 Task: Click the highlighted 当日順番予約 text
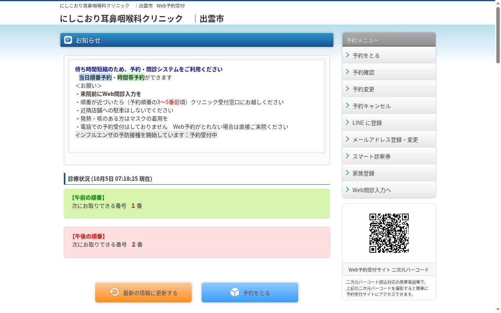tap(95, 77)
